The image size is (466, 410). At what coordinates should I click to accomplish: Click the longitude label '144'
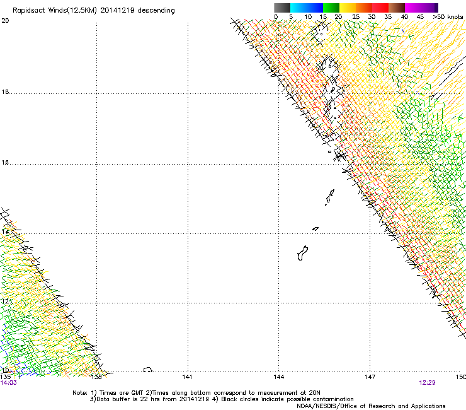(x=279, y=377)
